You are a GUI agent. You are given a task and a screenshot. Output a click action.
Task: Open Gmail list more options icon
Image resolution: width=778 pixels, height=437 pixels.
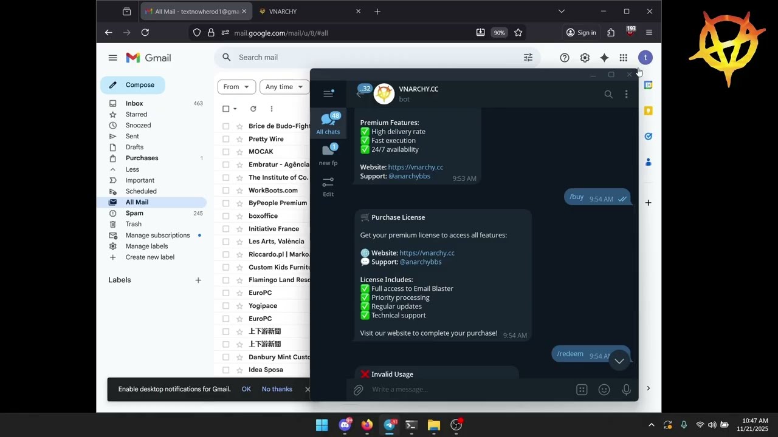pyautogui.click(x=272, y=109)
